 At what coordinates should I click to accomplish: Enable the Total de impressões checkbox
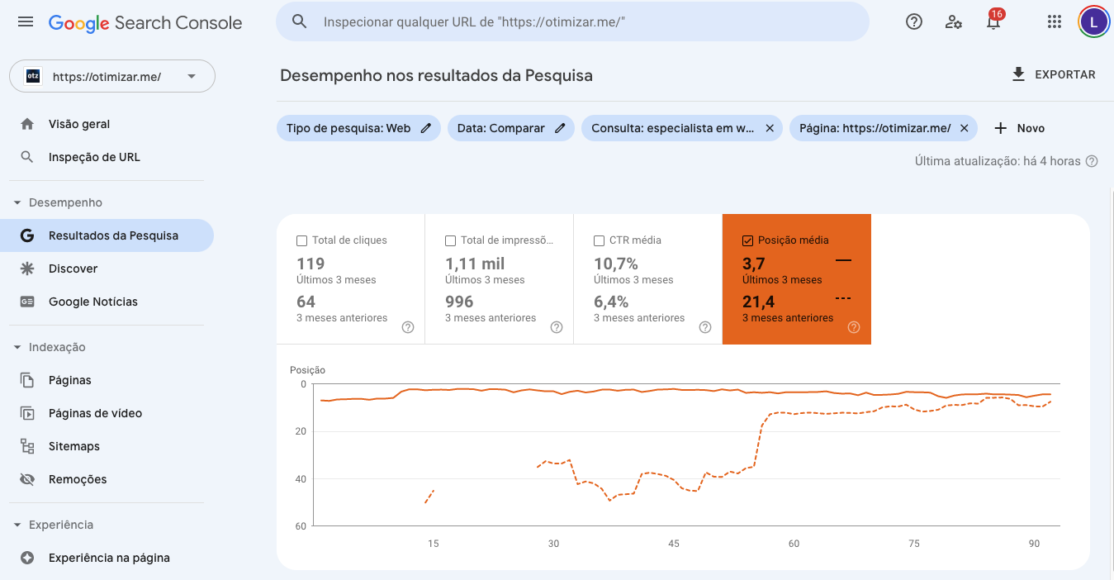click(x=450, y=240)
